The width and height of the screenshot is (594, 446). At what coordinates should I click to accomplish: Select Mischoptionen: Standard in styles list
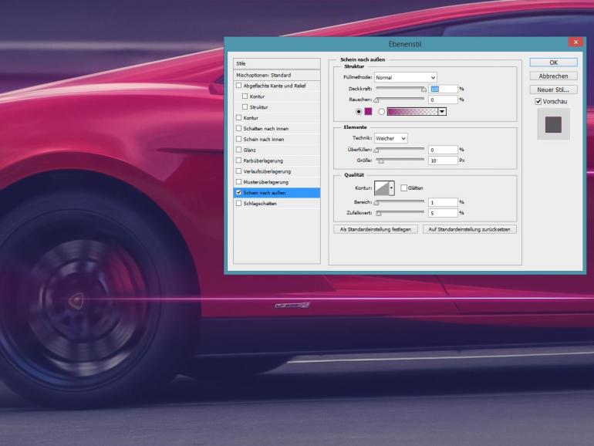[x=276, y=75]
